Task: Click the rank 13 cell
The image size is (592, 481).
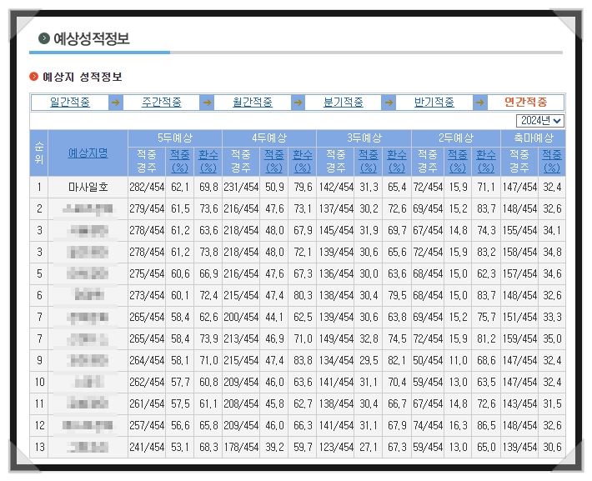Action: 39,447
